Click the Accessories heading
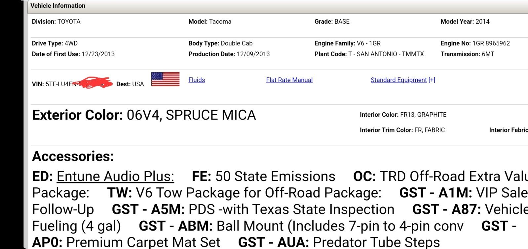The image size is (528, 249). click(x=73, y=156)
